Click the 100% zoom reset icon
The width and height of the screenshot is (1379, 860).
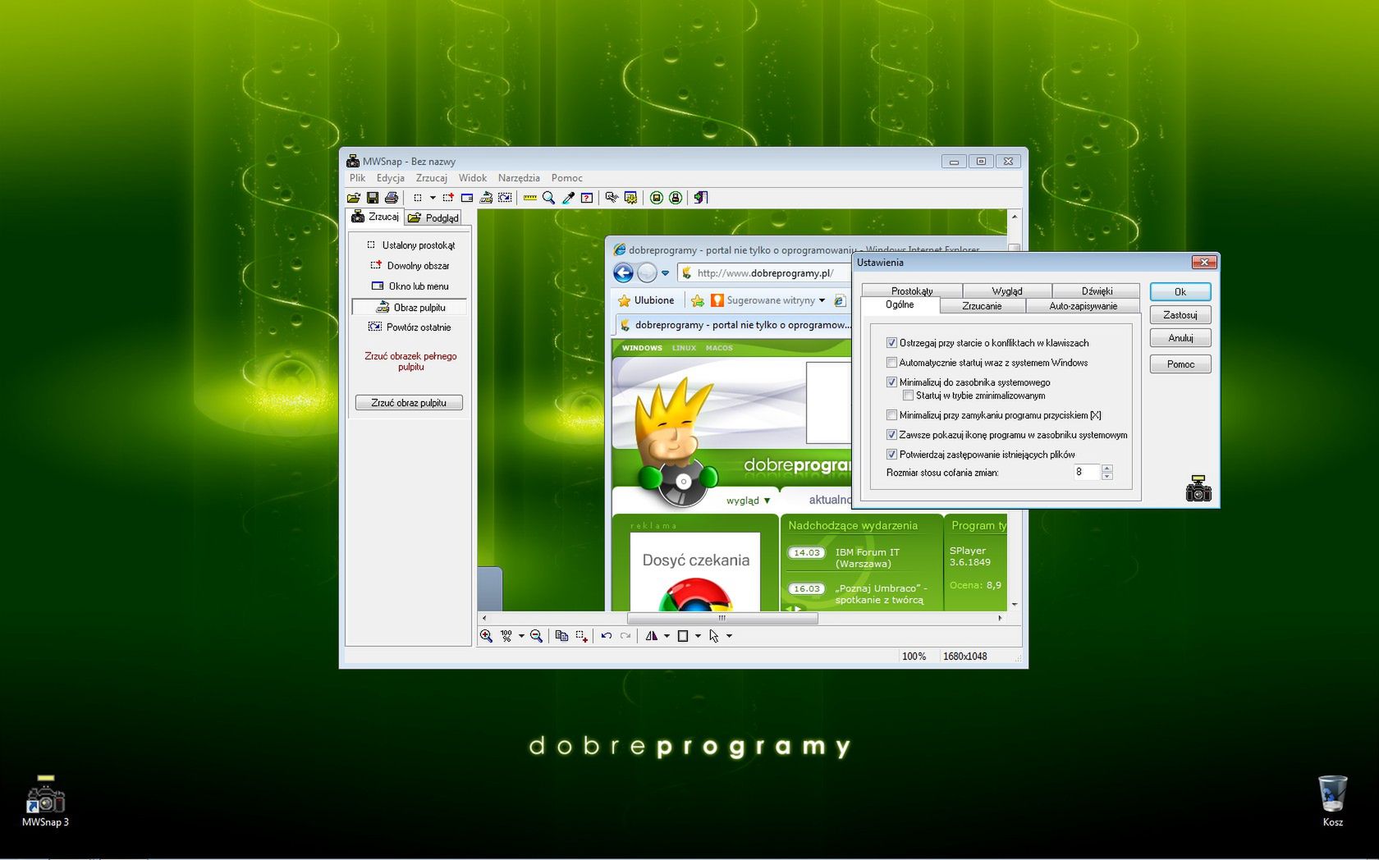(506, 636)
